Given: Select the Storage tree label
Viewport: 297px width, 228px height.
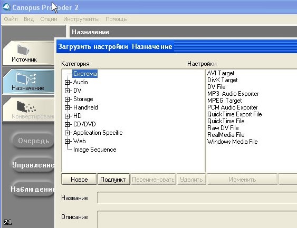Looking at the screenshot, I should 83,99.
